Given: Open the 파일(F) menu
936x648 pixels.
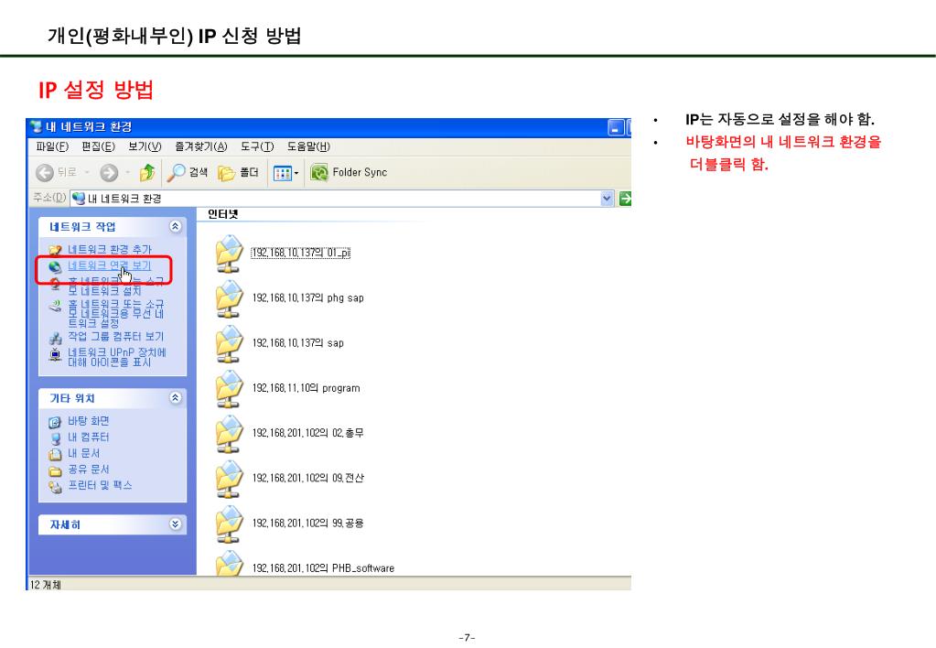Looking at the screenshot, I should (52, 146).
